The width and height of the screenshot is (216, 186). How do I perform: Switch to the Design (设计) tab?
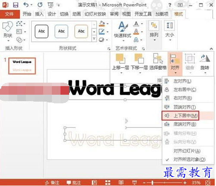click(51, 14)
